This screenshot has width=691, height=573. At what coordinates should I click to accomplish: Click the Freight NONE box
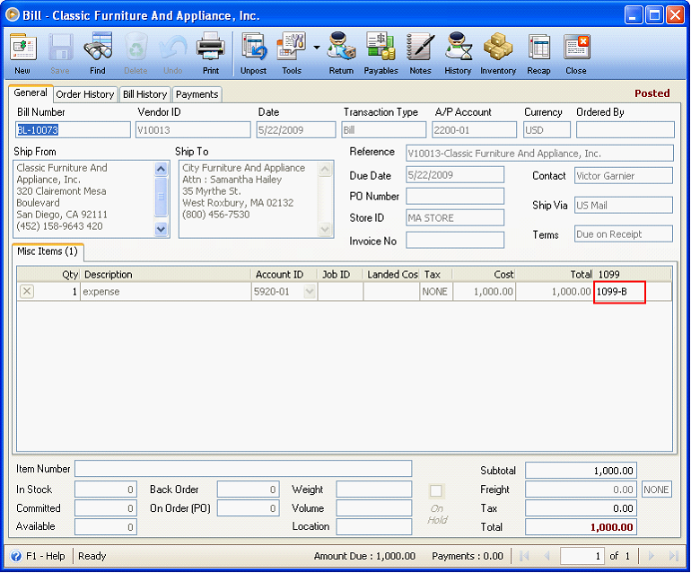coord(657,489)
